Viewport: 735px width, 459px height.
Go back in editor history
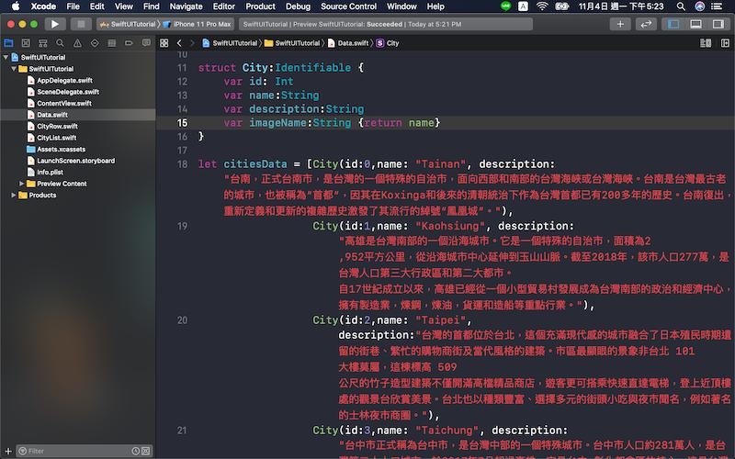pyautogui.click(x=179, y=43)
